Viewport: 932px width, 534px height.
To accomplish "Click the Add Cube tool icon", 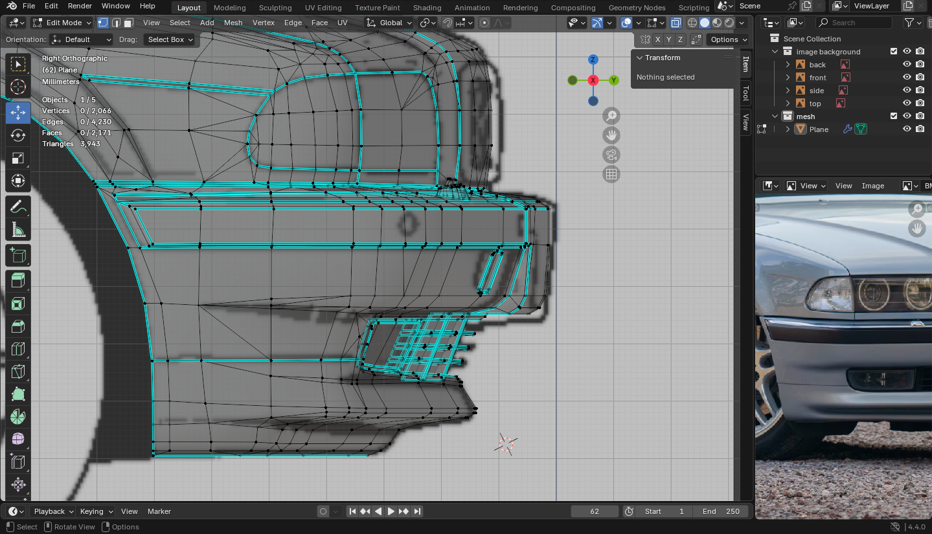I will point(18,255).
